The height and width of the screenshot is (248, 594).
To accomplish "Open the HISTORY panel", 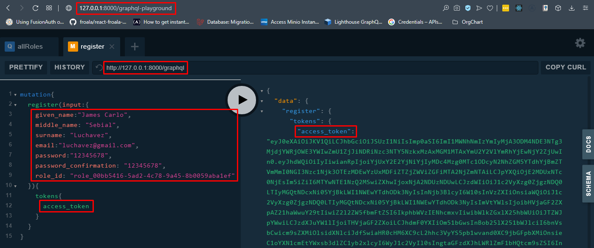I will pos(70,67).
